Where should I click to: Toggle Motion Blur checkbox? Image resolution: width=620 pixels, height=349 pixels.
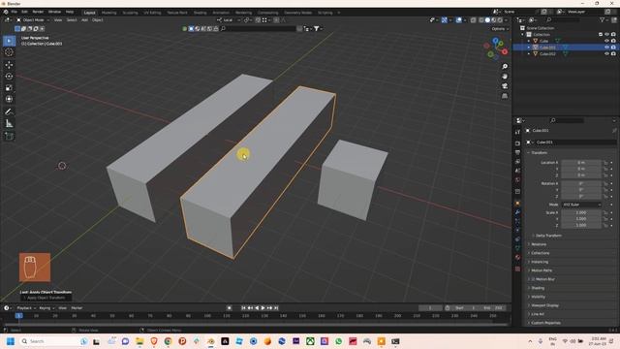(x=533, y=279)
